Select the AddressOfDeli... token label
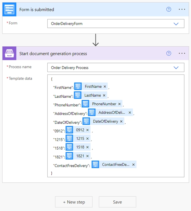 point(112,112)
